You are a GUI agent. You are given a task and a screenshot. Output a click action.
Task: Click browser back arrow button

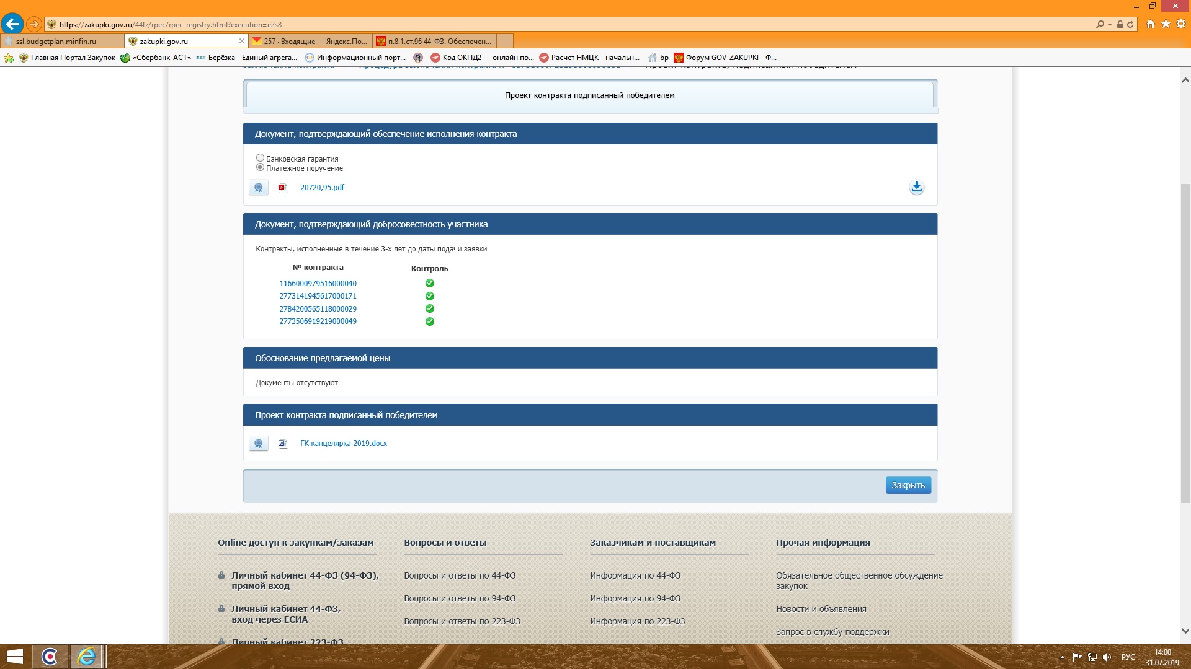pyautogui.click(x=12, y=24)
